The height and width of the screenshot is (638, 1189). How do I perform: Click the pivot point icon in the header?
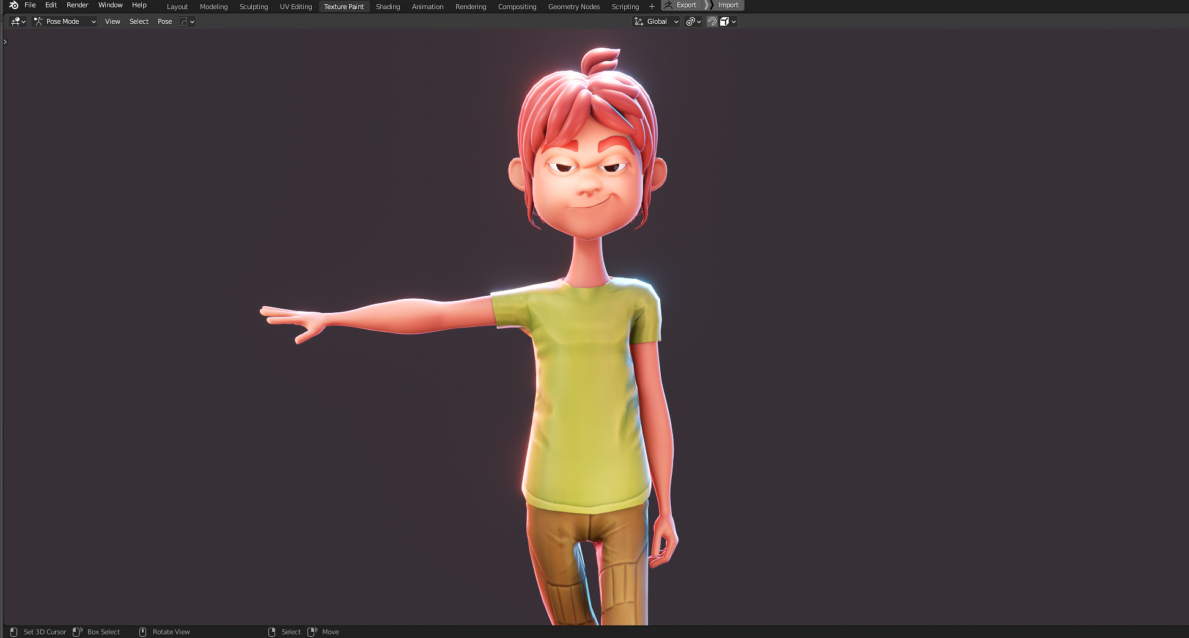tap(691, 21)
